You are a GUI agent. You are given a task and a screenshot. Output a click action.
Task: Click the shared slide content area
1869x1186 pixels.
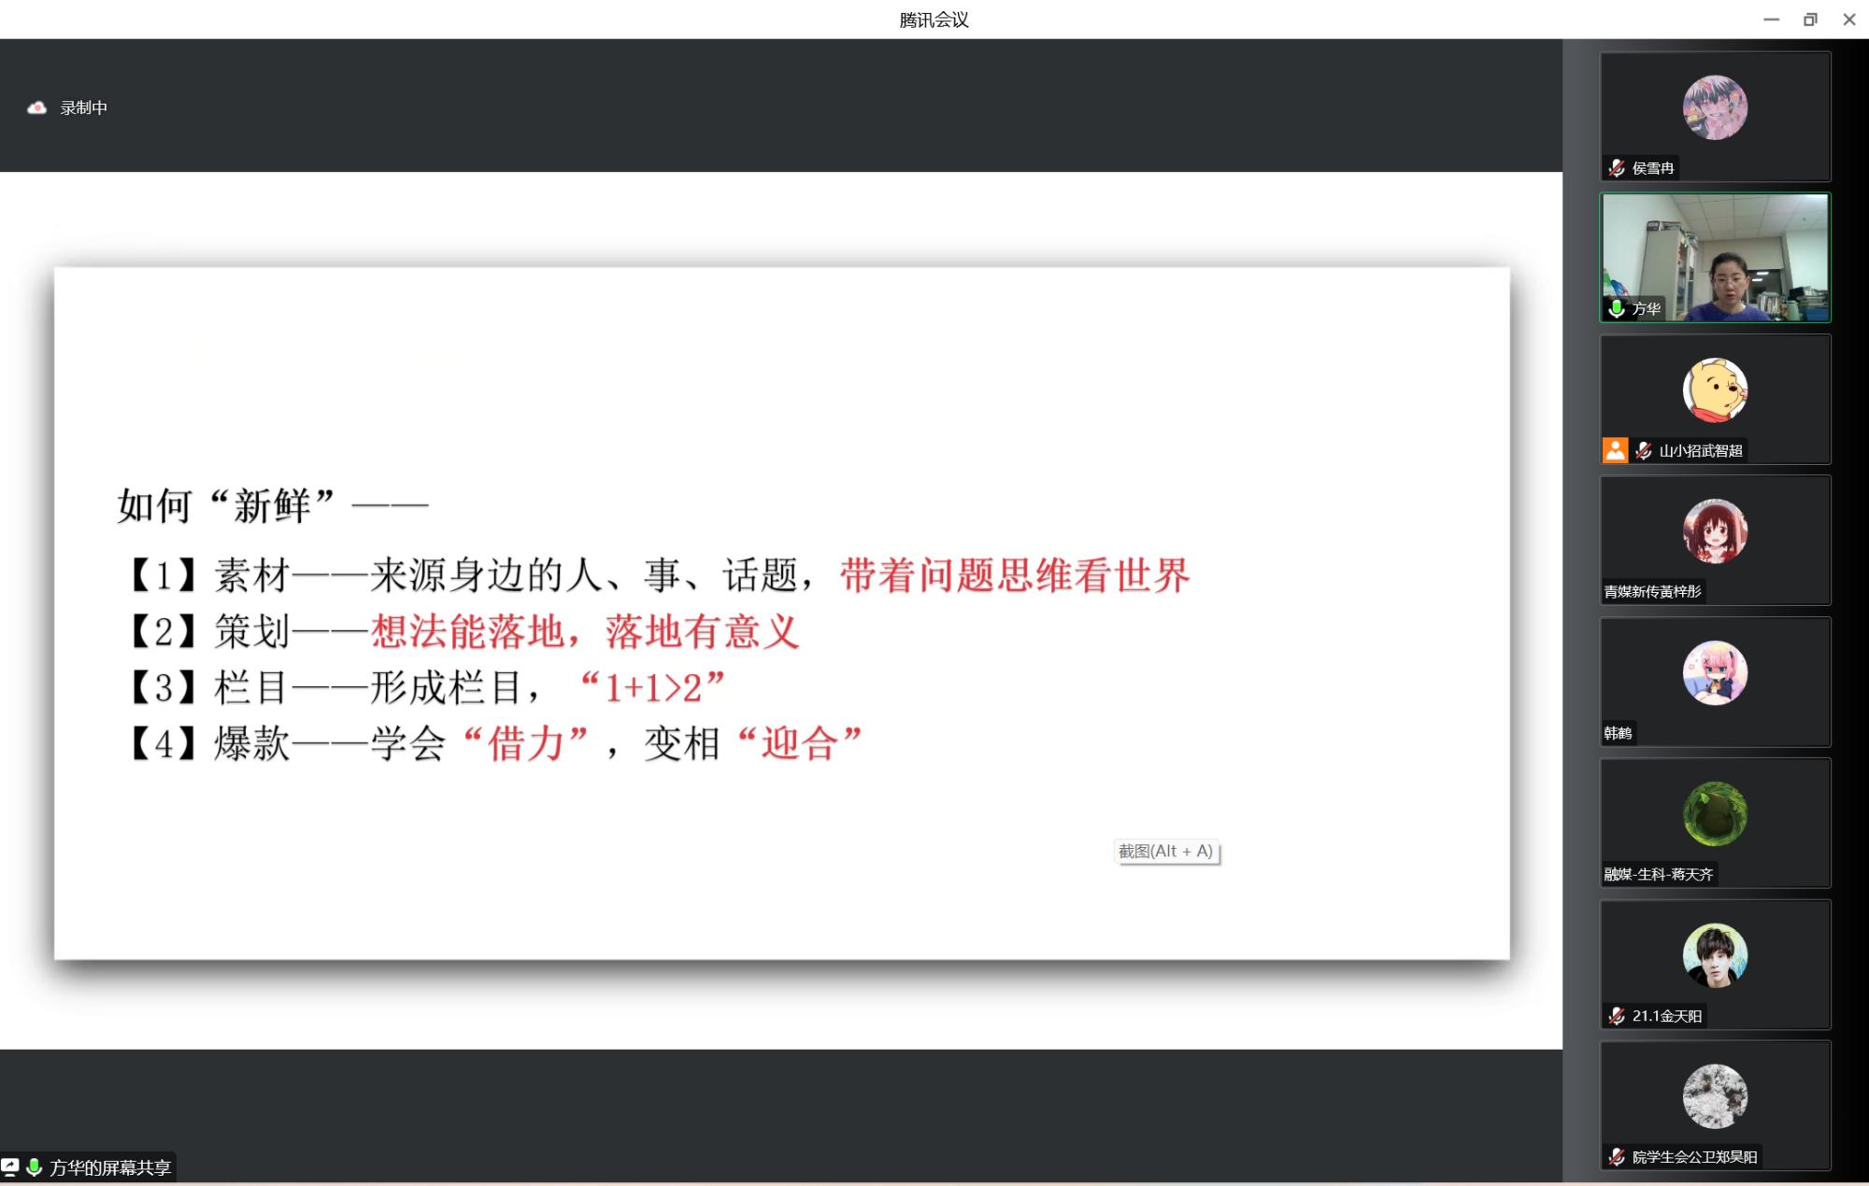pos(781,613)
